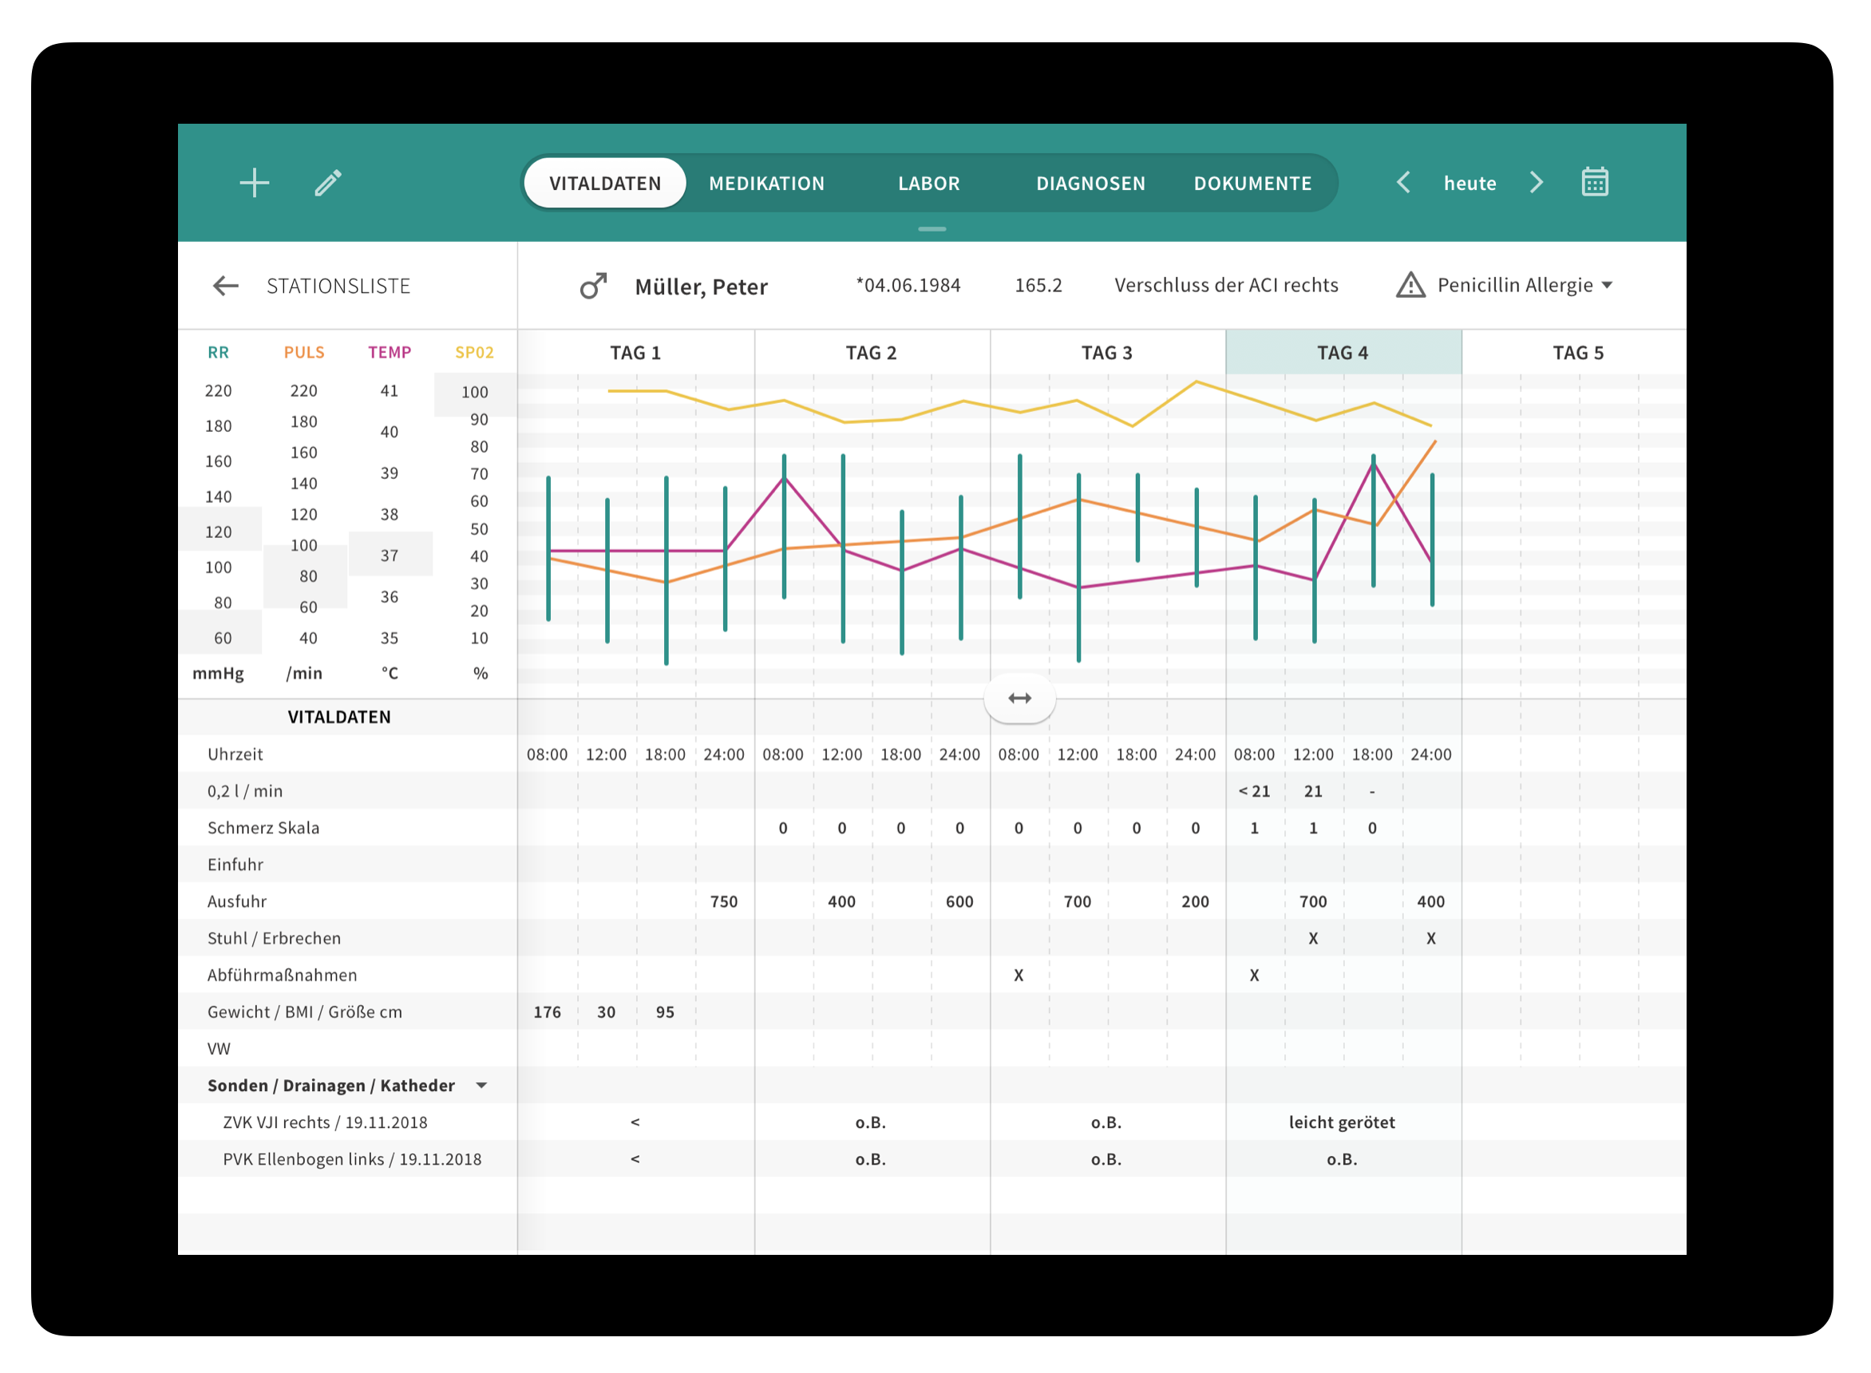Open the calendar date picker icon
1871x1373 pixels.
coord(1594,182)
